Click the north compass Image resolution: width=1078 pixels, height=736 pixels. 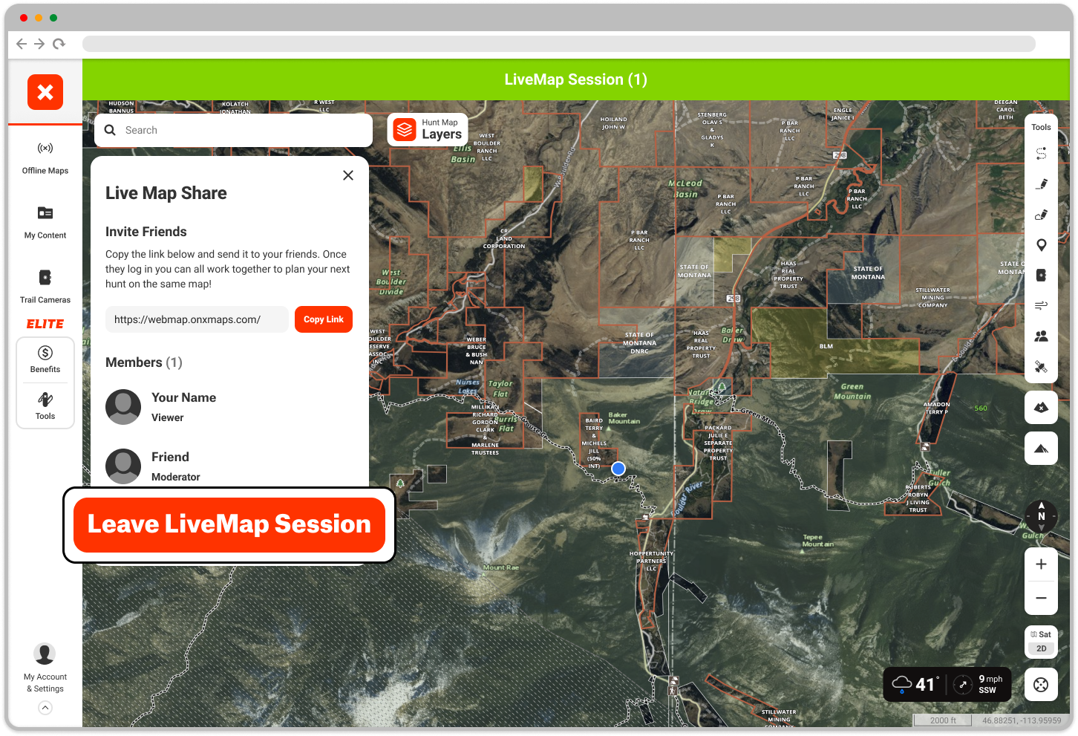[1041, 515]
